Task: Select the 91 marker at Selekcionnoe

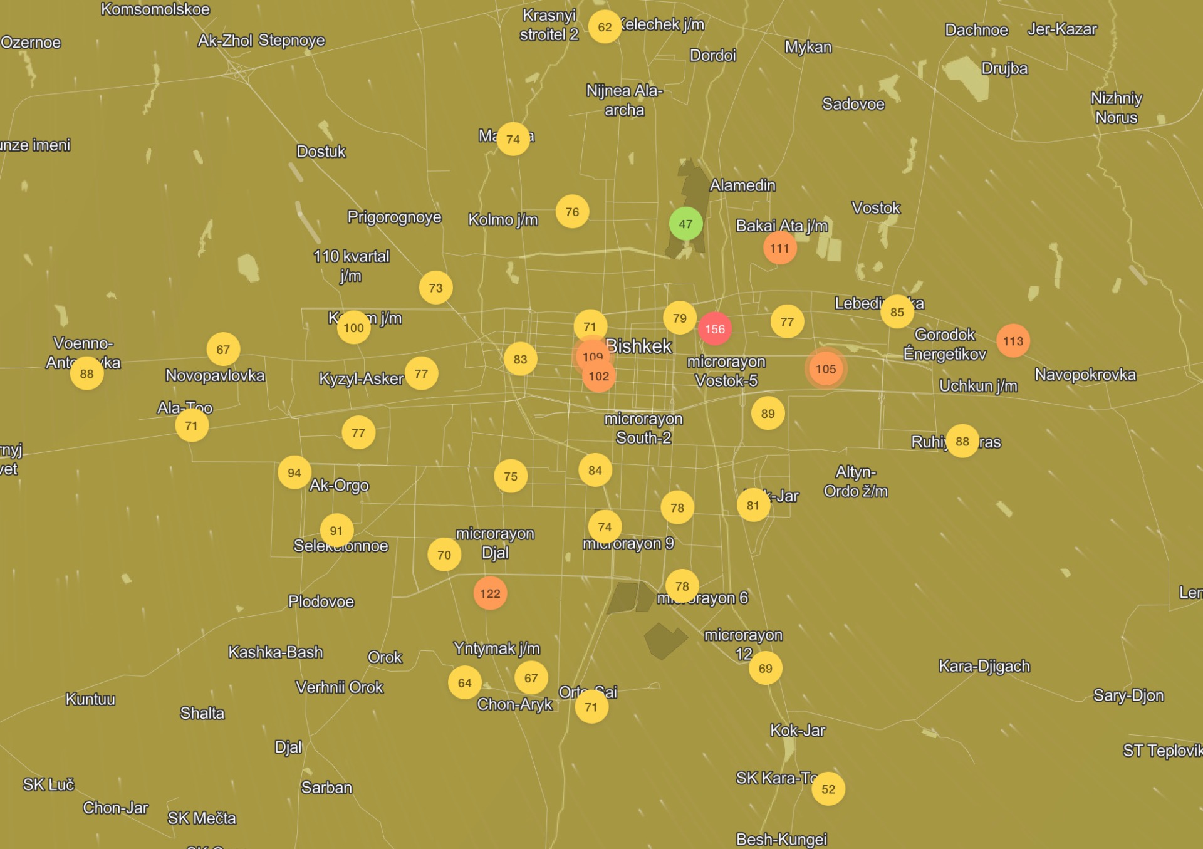Action: pos(336,531)
